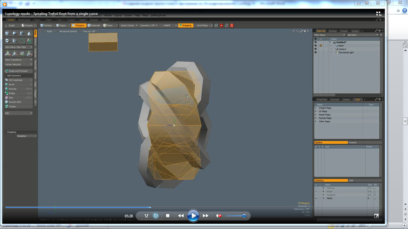
Task: Open viewport settings gear icon
Action: click(x=305, y=31)
